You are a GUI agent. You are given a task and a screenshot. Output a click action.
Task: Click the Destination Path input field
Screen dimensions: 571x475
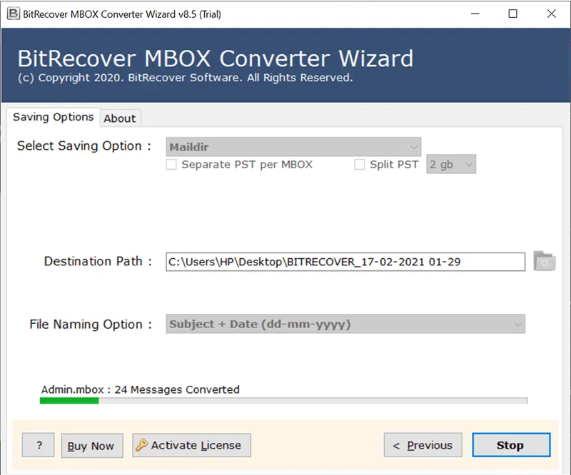tap(345, 262)
